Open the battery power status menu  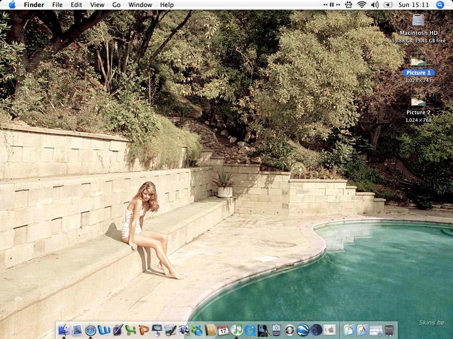(x=388, y=5)
